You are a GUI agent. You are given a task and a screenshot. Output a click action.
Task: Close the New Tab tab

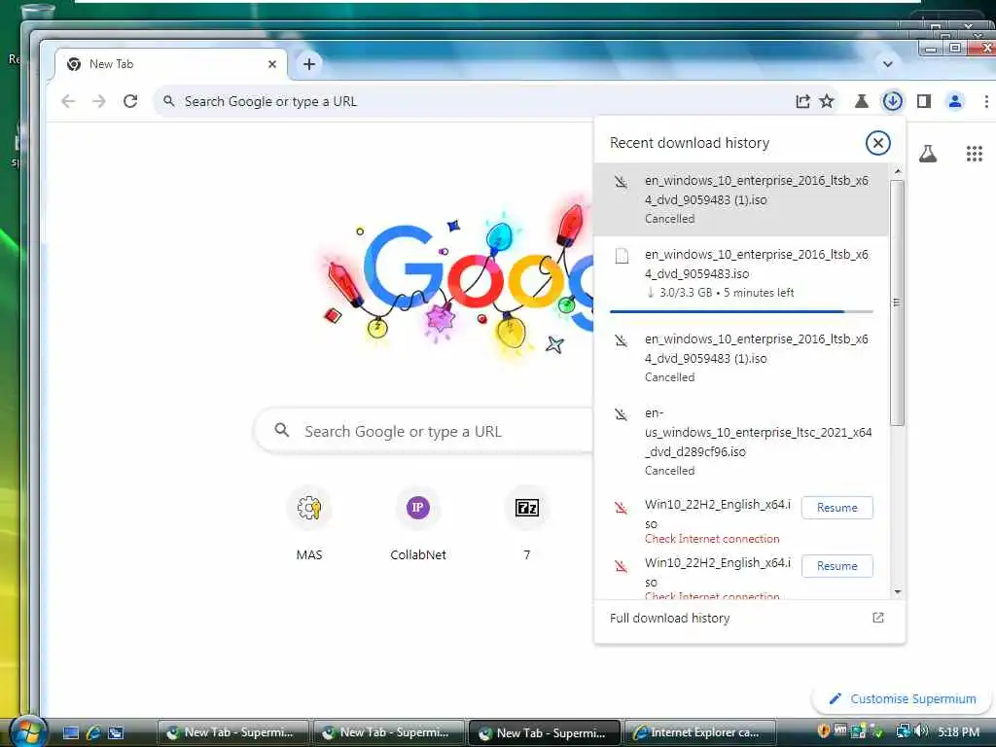pyautogui.click(x=272, y=64)
